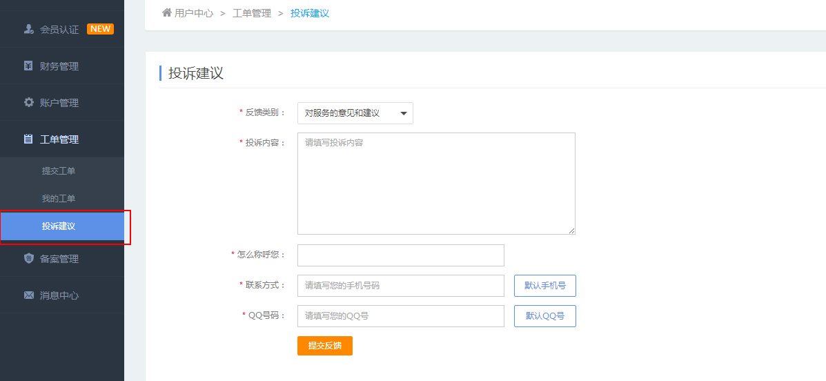Image resolution: width=826 pixels, height=381 pixels.
Task: Click the 默认QQ号 button
Action: 544,316
